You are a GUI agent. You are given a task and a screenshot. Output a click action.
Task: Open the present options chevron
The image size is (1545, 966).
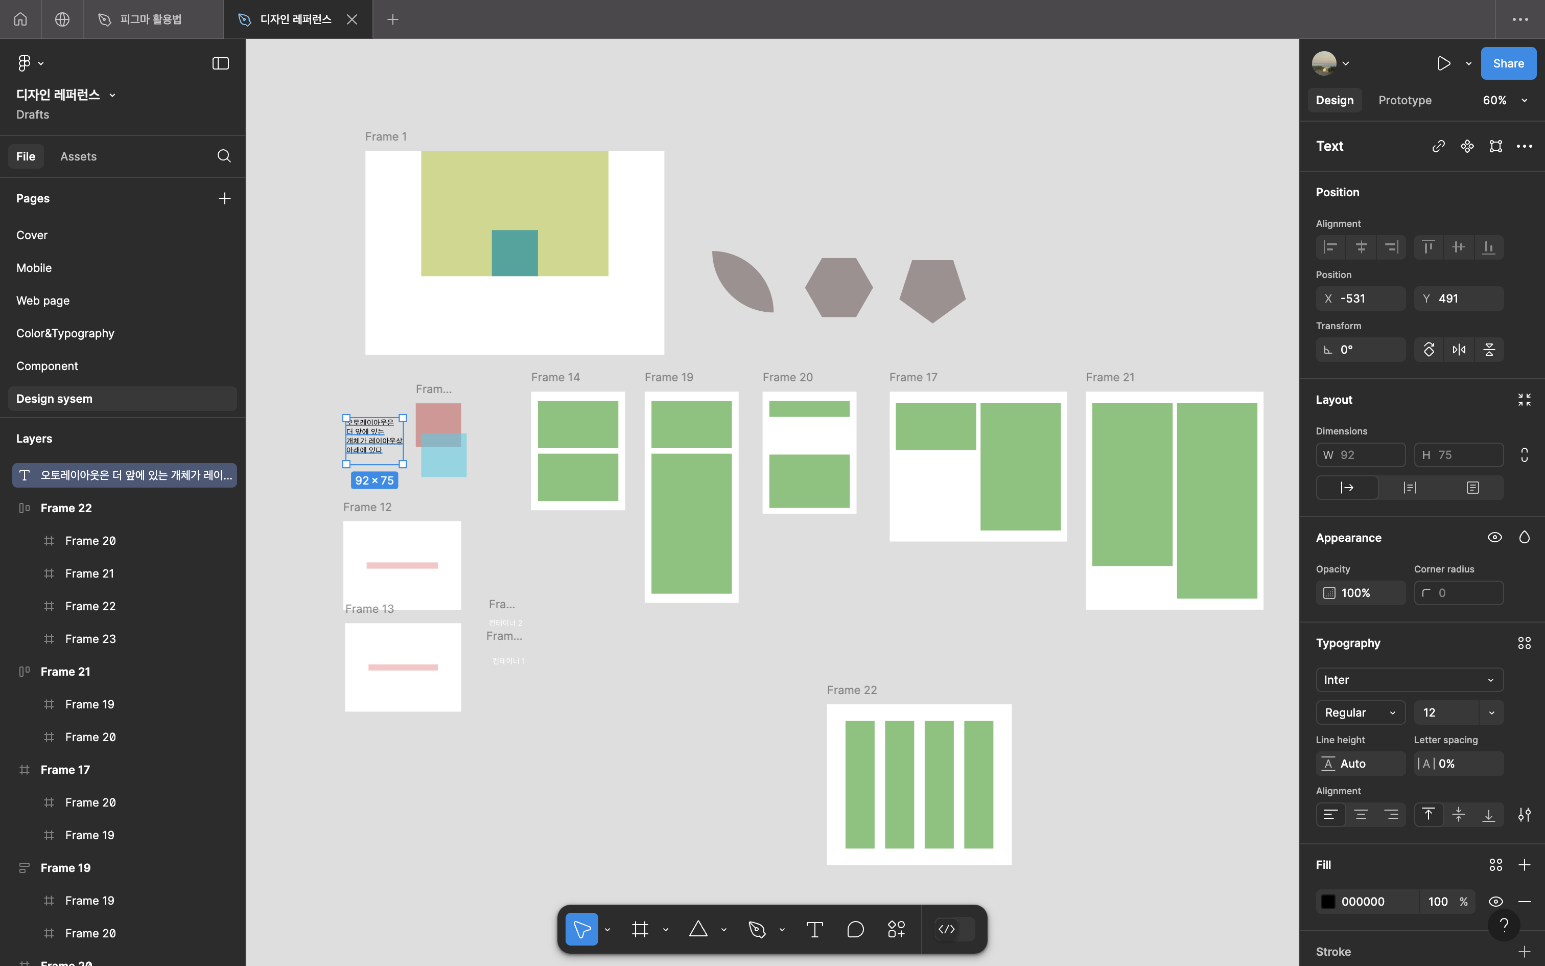pos(1468,63)
